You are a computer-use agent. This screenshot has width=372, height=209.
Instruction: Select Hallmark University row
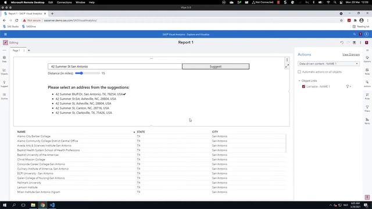click(151, 183)
